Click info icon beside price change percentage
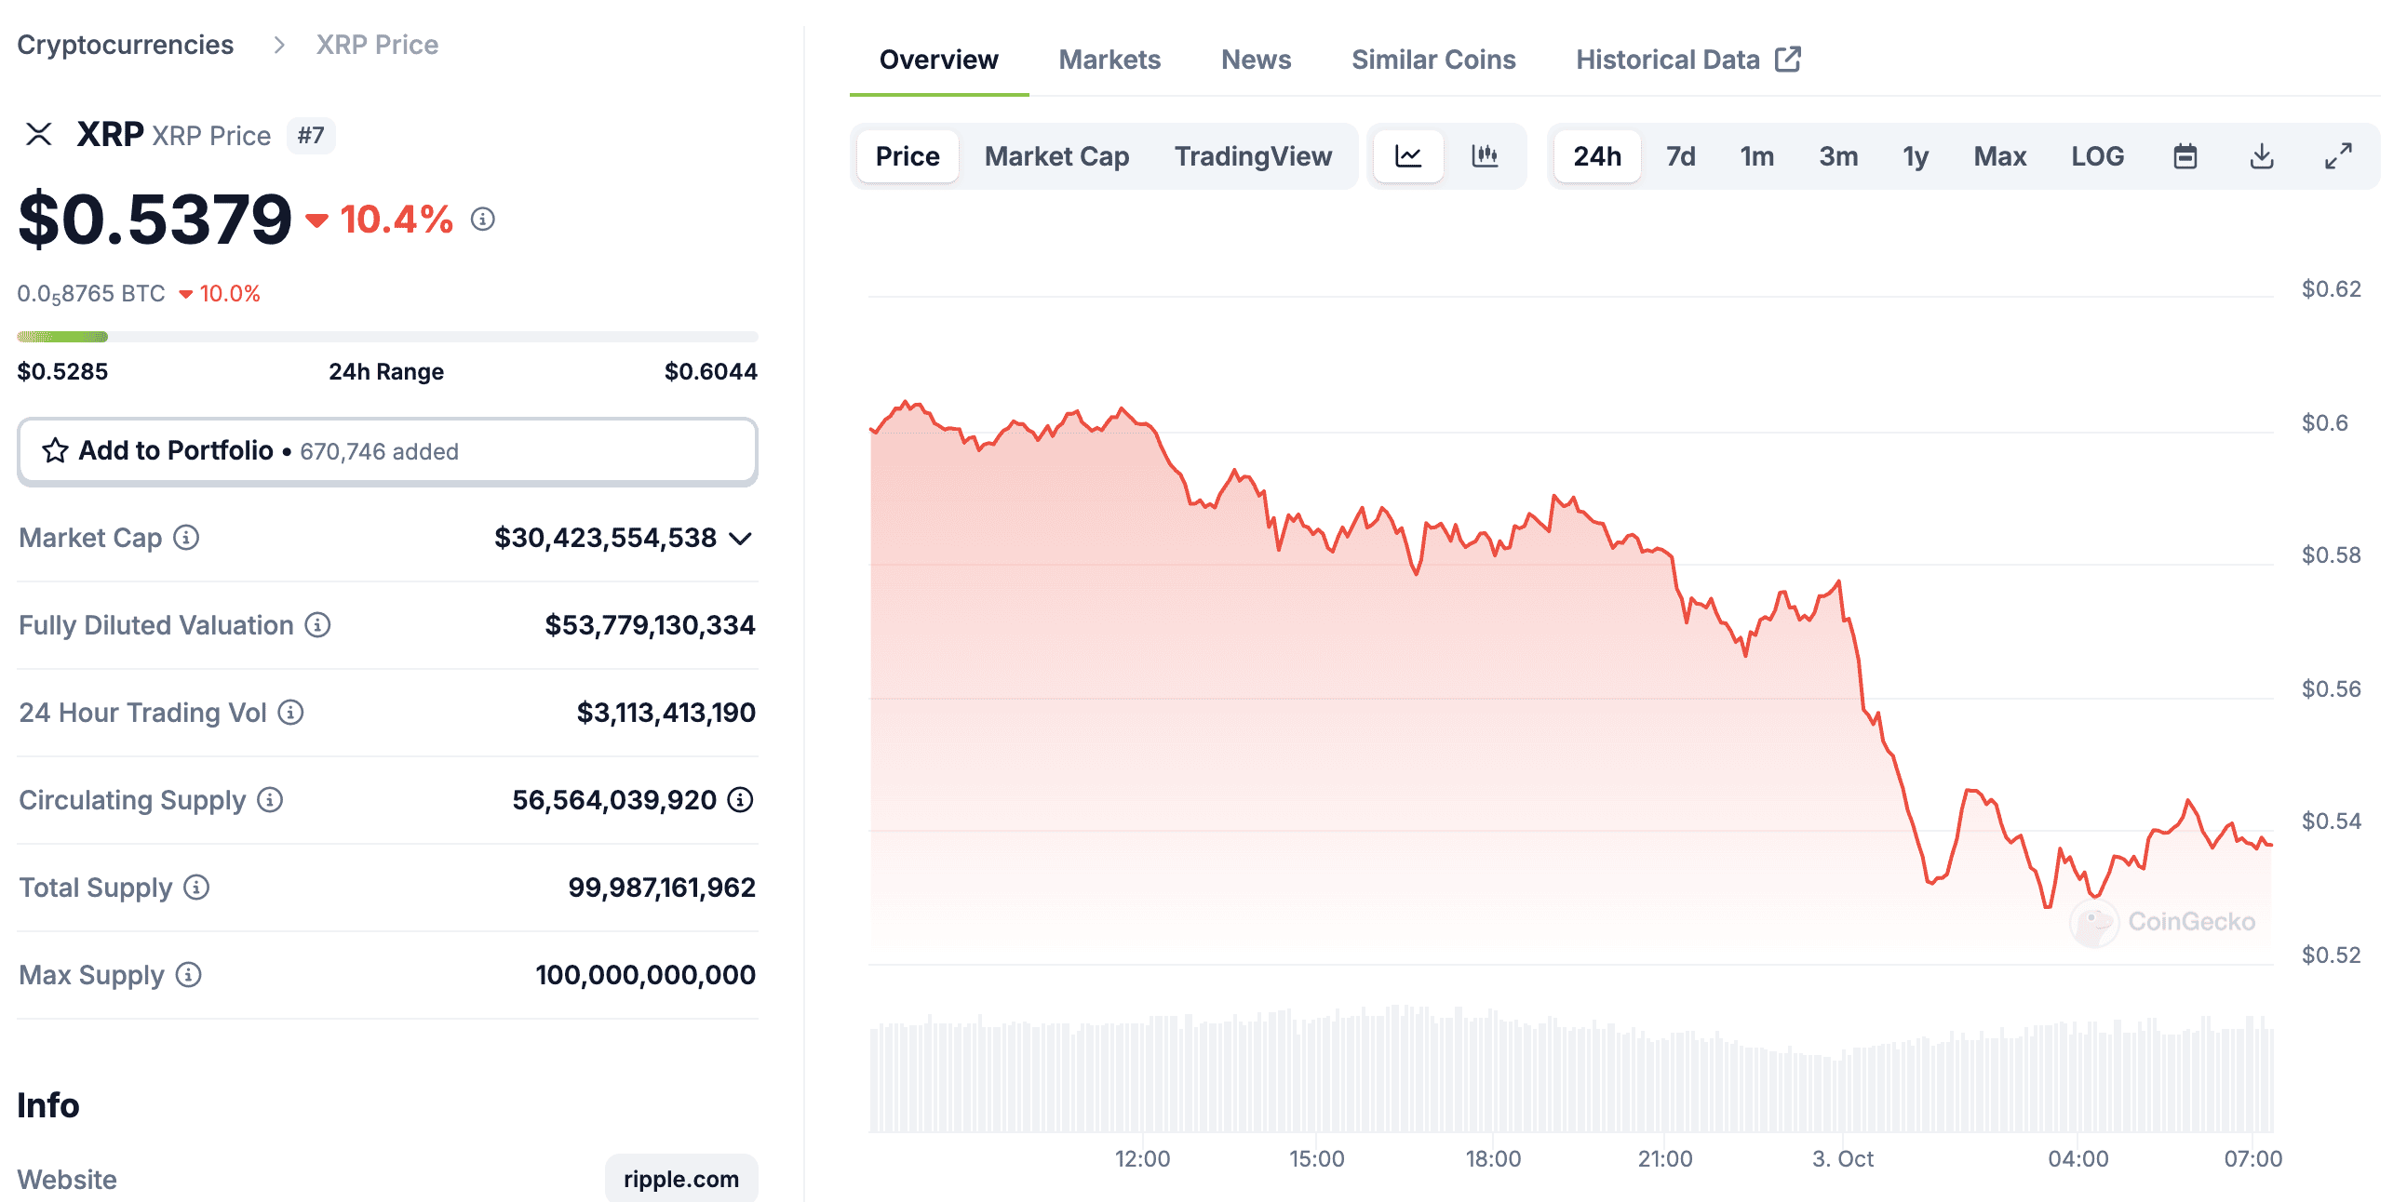The width and height of the screenshot is (2407, 1202). (483, 220)
